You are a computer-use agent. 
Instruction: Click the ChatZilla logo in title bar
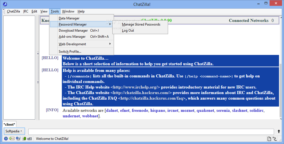5,4
